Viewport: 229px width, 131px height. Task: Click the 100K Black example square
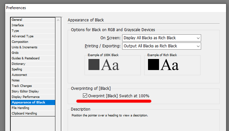(94, 65)
